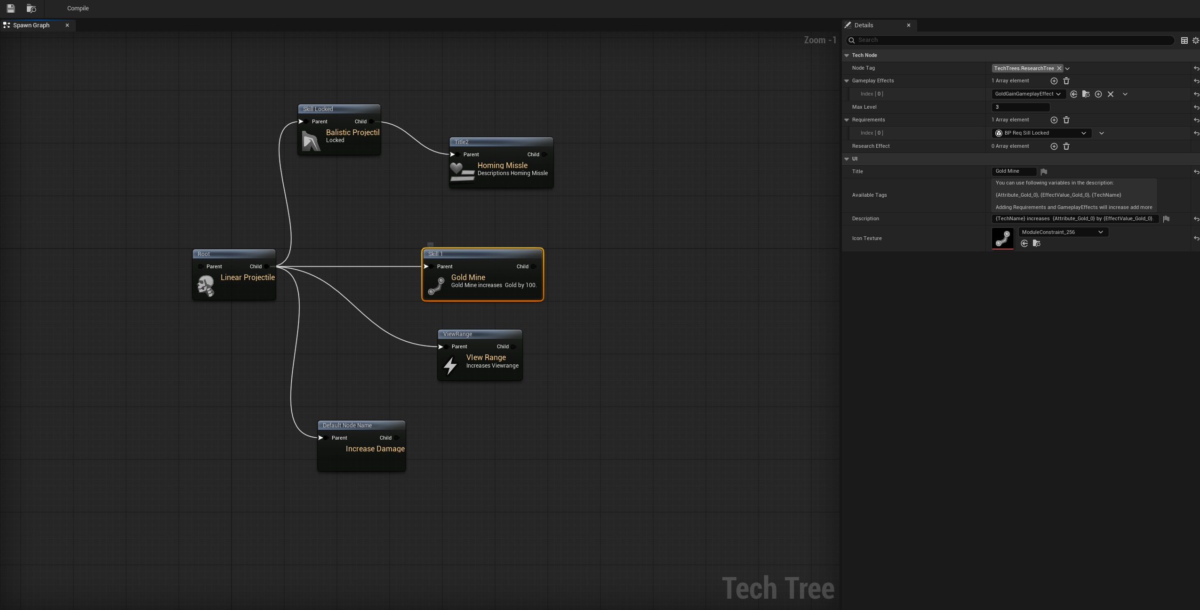The height and width of the screenshot is (610, 1200).
Task: Click the Compile button
Action: pyautogui.click(x=78, y=8)
